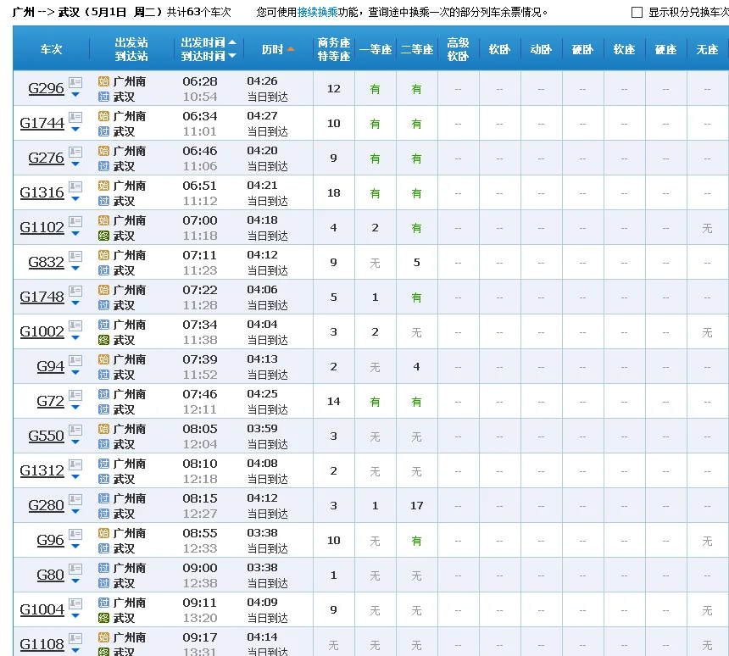Click the ID card icon beside G72

pyautogui.click(x=75, y=395)
